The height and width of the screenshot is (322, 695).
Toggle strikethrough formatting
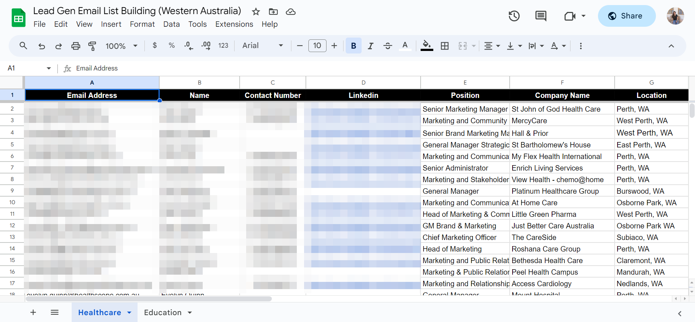click(x=388, y=46)
